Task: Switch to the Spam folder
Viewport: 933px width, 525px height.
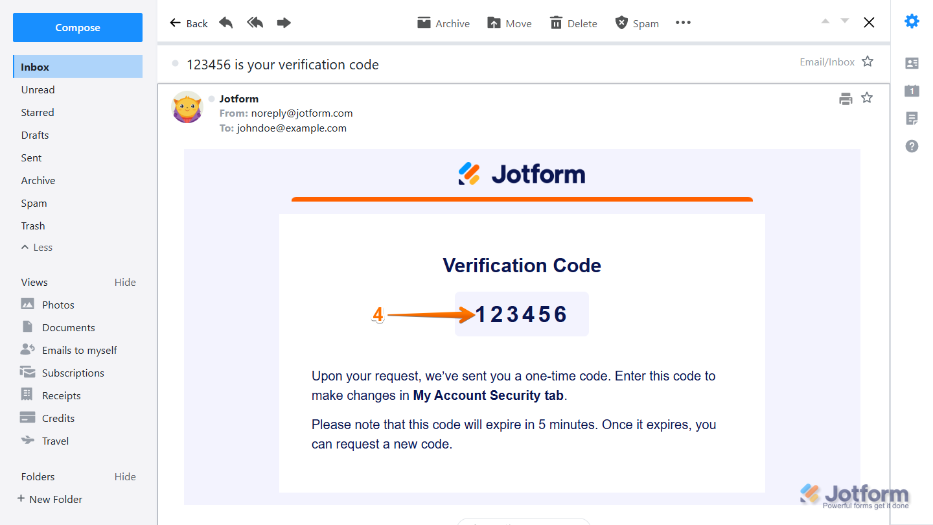Action: [x=34, y=203]
